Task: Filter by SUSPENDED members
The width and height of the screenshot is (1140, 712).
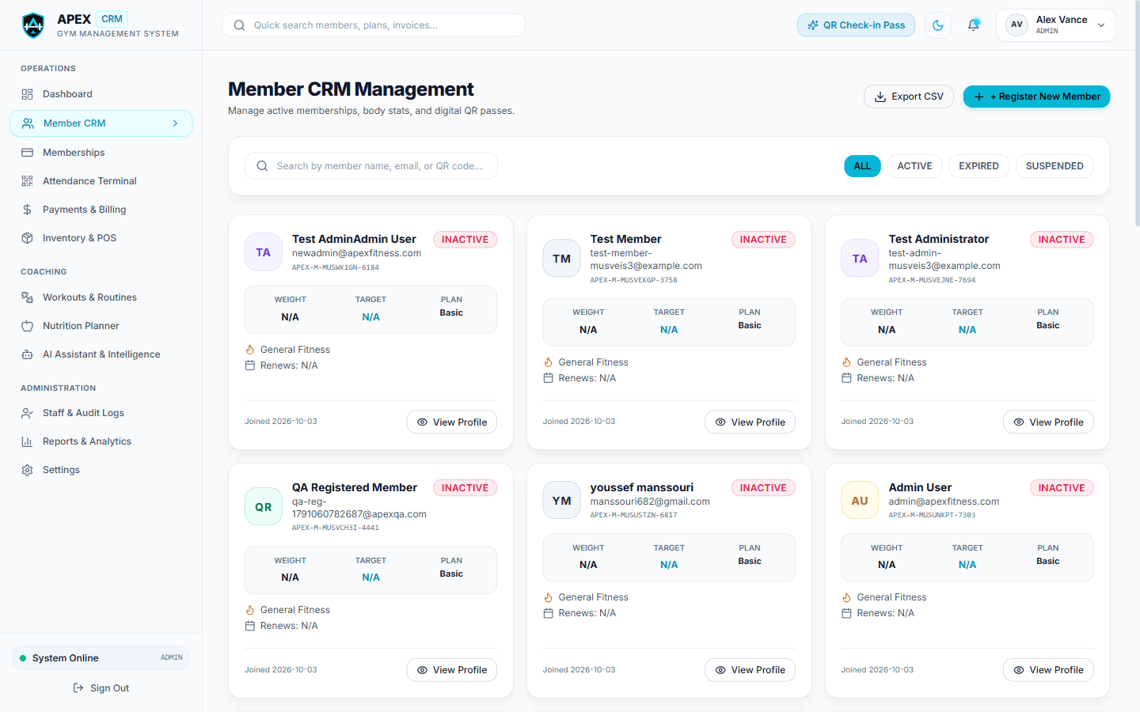Action: [x=1054, y=166]
